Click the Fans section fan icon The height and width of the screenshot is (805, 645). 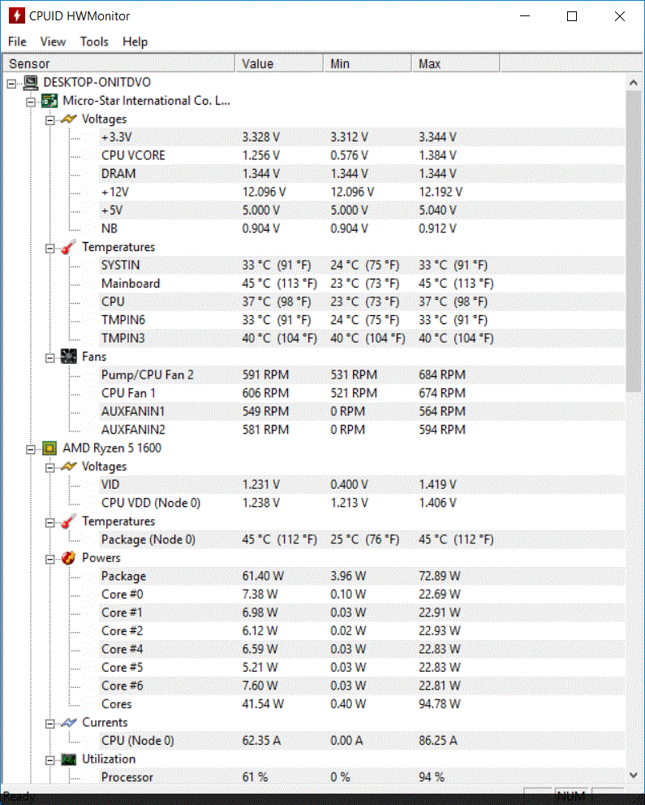point(69,357)
